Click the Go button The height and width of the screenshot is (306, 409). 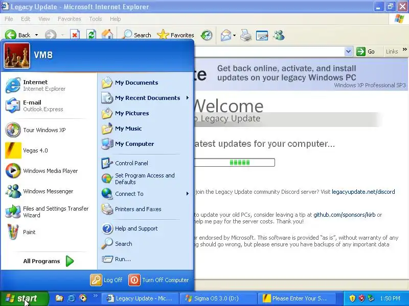click(x=366, y=52)
